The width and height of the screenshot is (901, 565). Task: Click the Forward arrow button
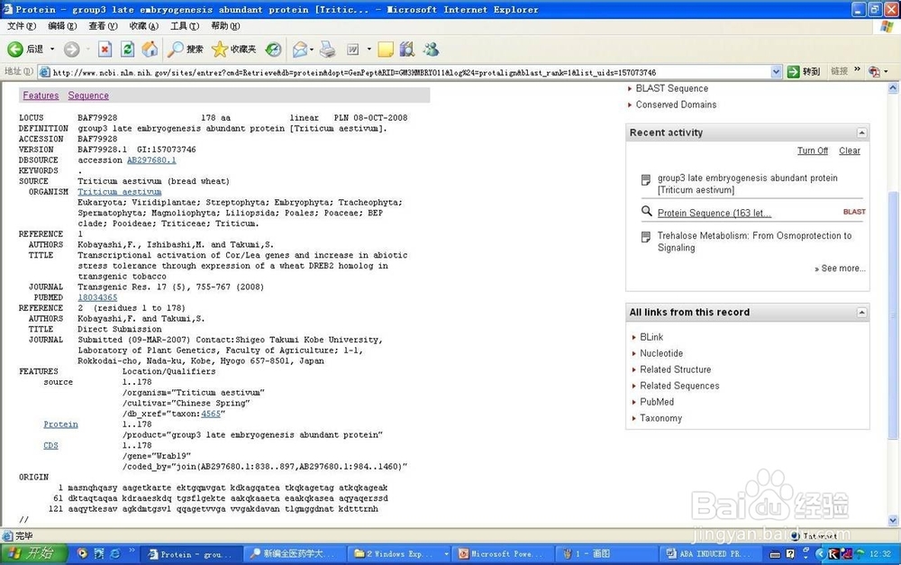pyautogui.click(x=71, y=50)
